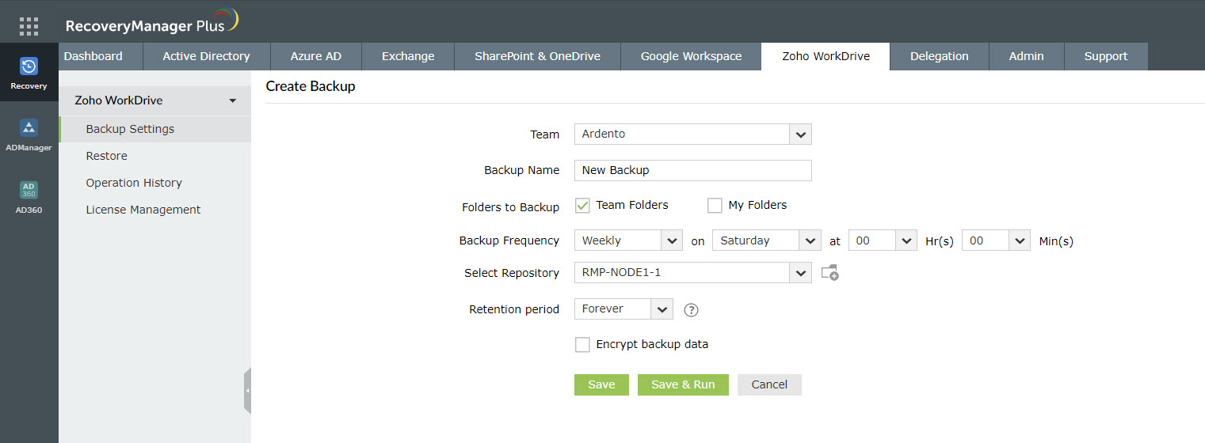1205x443 pixels.
Task: Open Backup Settings in the sidebar
Action: click(x=154, y=129)
